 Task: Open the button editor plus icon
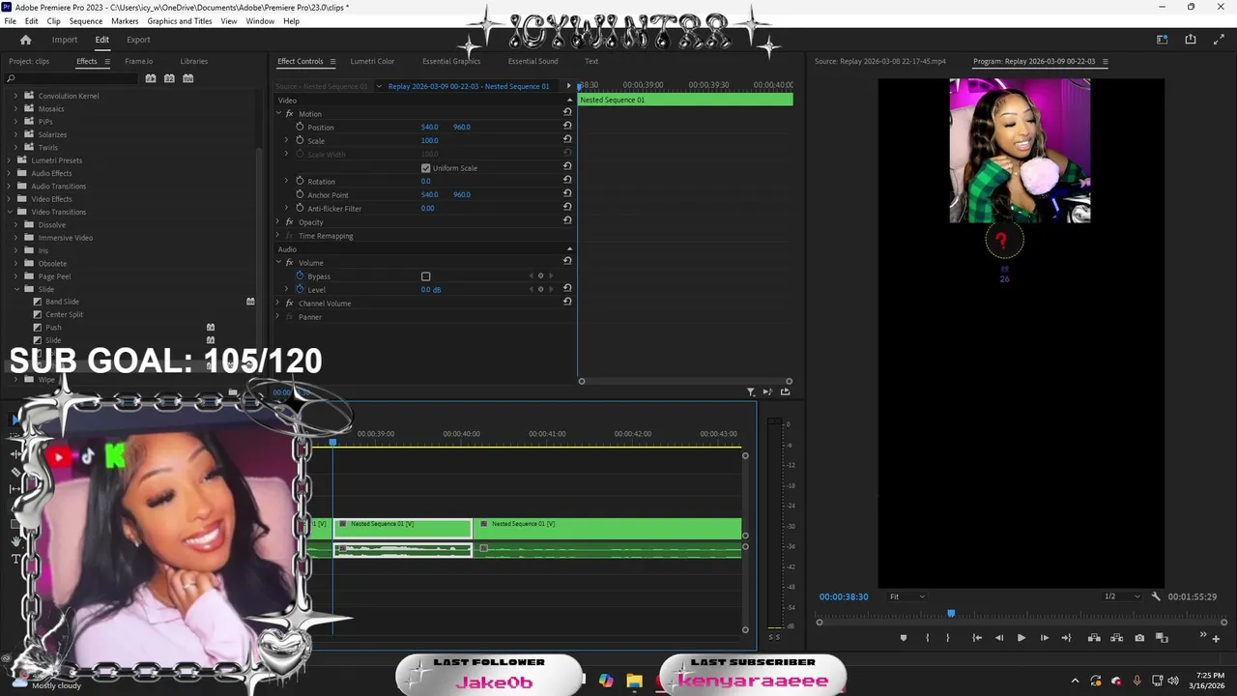coord(1216,638)
